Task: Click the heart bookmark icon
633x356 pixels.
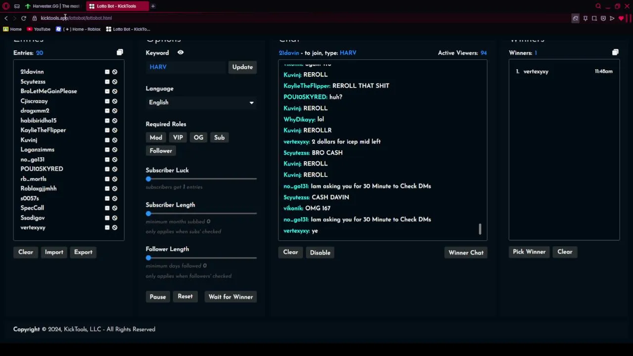Action: coord(621,18)
